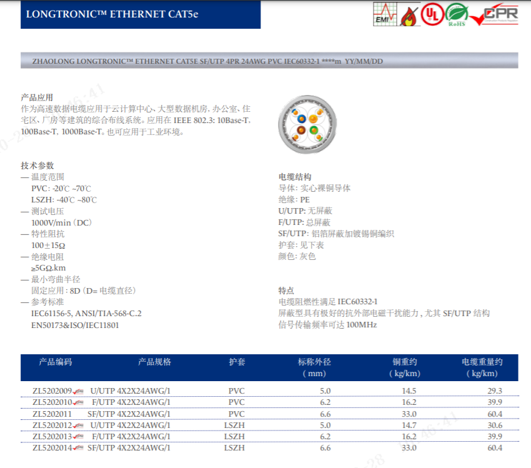Click spec U/UTP 4X2X24AWG/1 in ZL5202009 row

point(130,391)
